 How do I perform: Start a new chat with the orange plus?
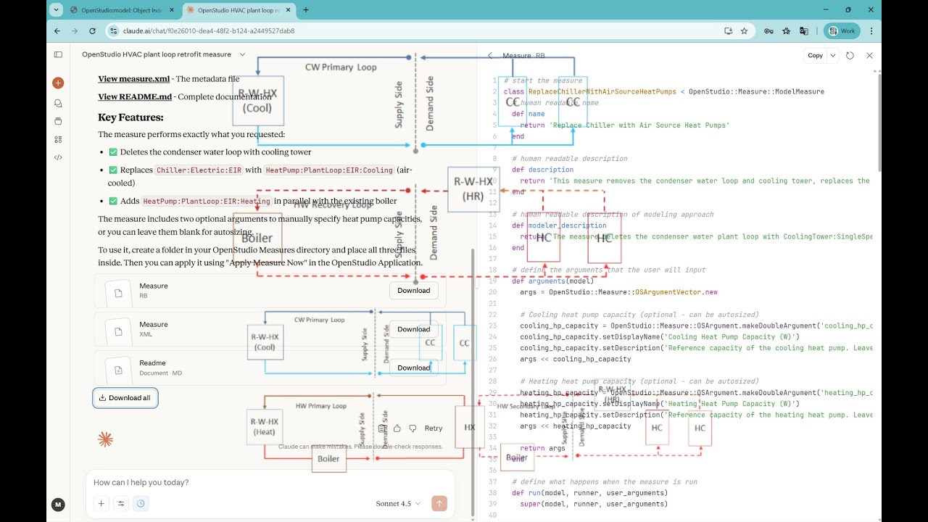(58, 83)
